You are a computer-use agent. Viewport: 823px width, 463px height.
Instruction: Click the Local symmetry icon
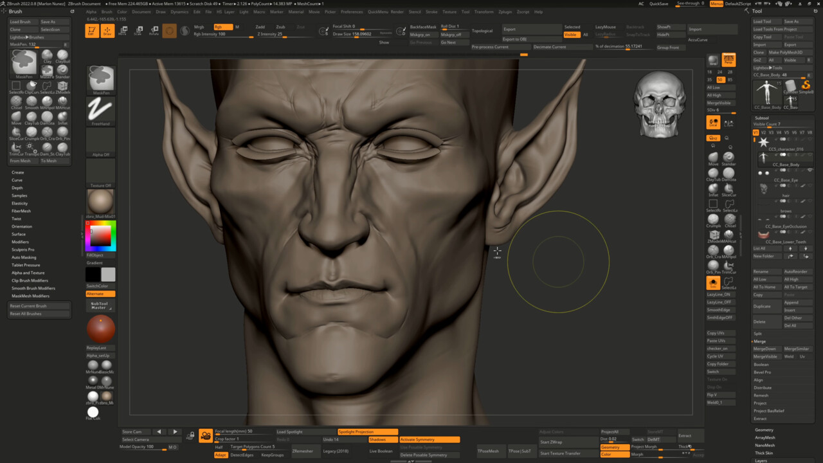pyautogui.click(x=728, y=122)
